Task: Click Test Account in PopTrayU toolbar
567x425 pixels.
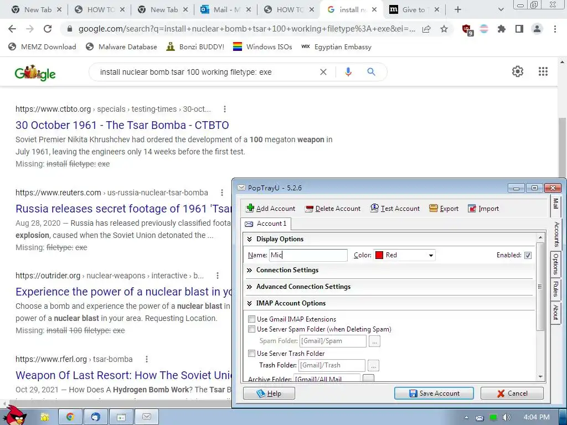Action: tap(395, 209)
